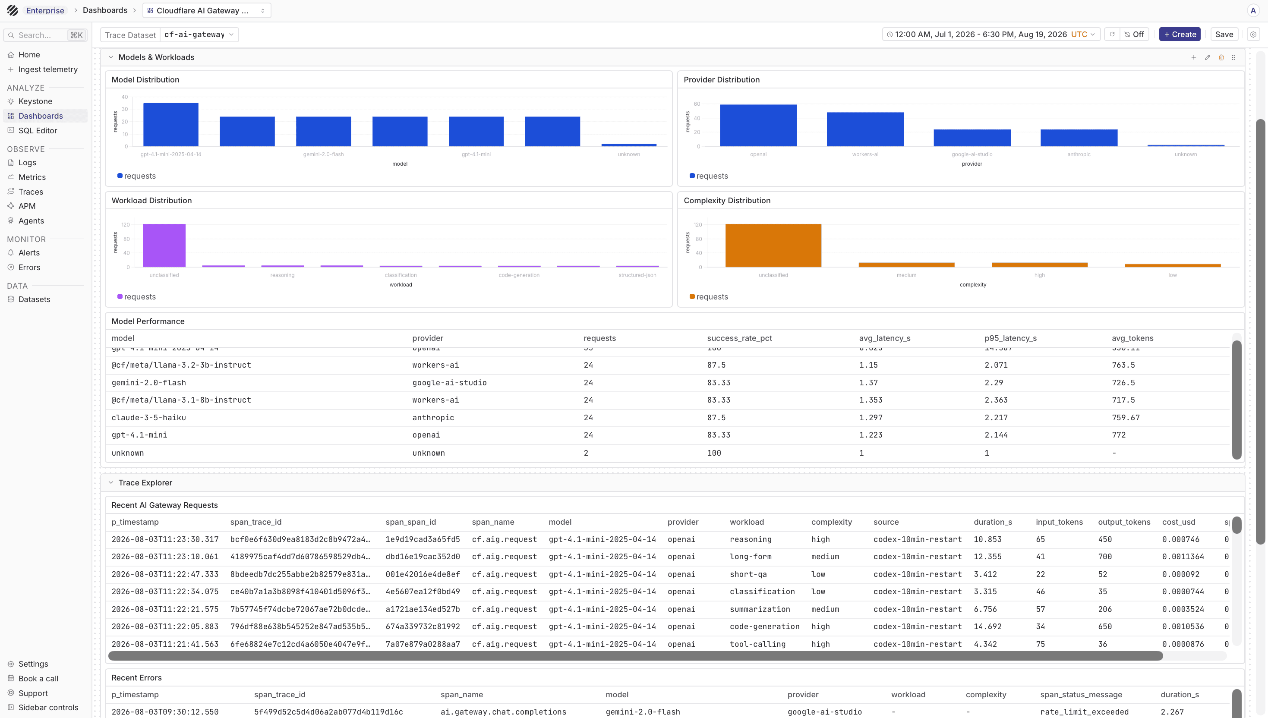The height and width of the screenshot is (718, 1268).
Task: Click the Datasets icon in sidebar
Action: point(11,299)
